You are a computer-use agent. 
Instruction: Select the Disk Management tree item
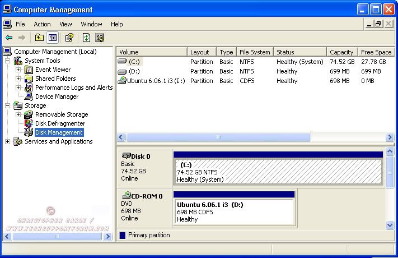pos(59,132)
